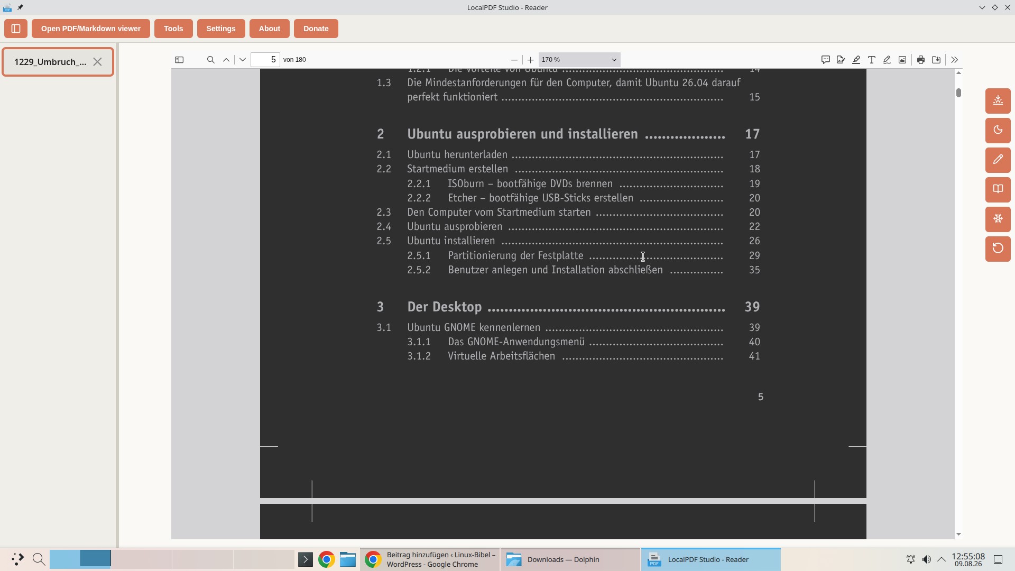Screen dimensions: 1015x571
Task: Click the page number field
Action: tap(265, 60)
